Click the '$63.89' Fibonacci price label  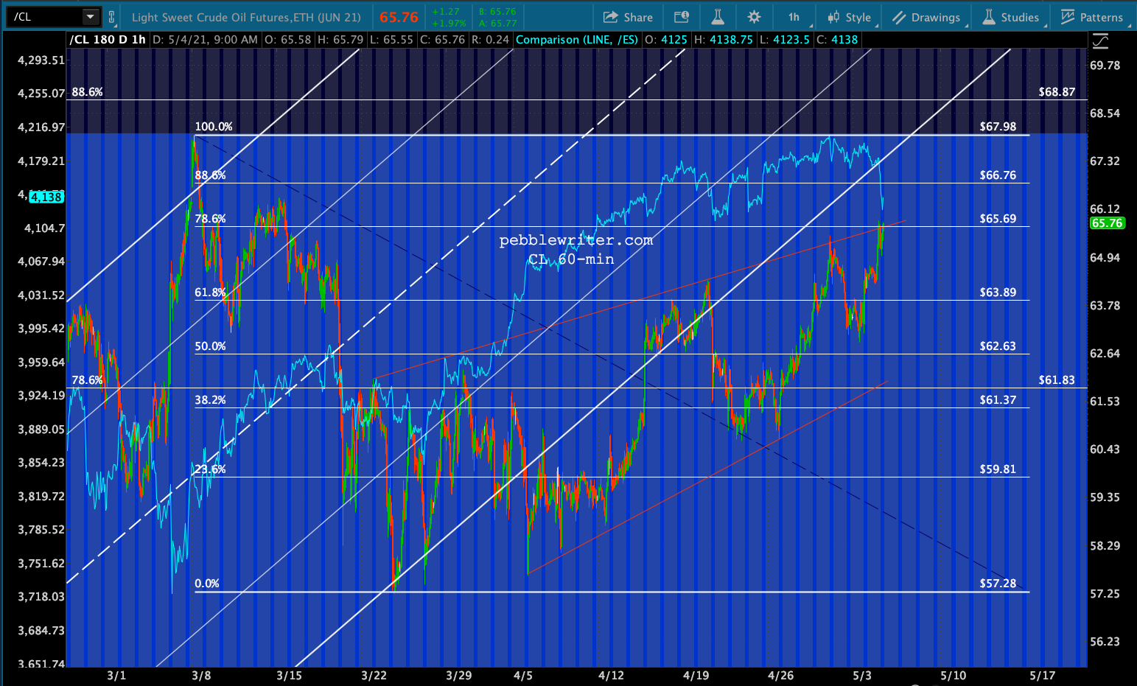[x=998, y=293]
